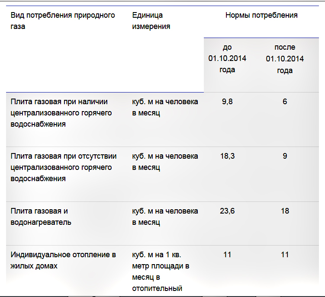Screen dimensions: 325x297
Task: Select the value 18,3 cell
Action: (227, 156)
